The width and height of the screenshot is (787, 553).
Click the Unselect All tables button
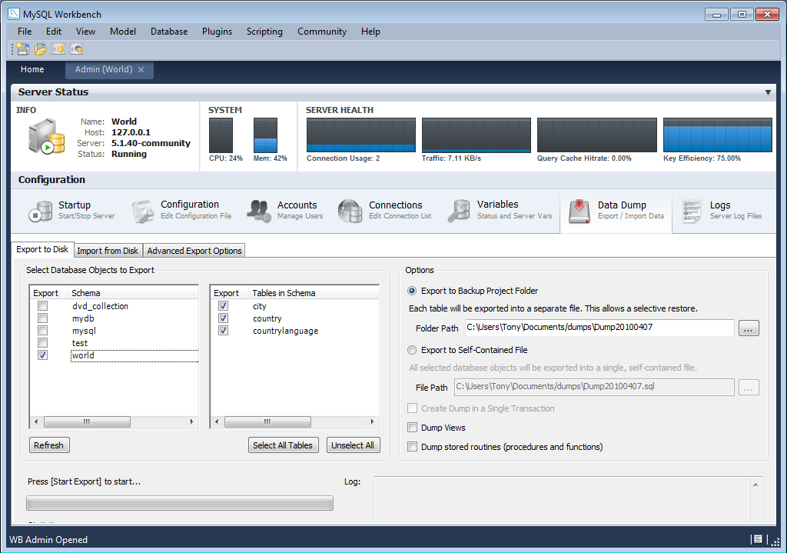(x=353, y=445)
